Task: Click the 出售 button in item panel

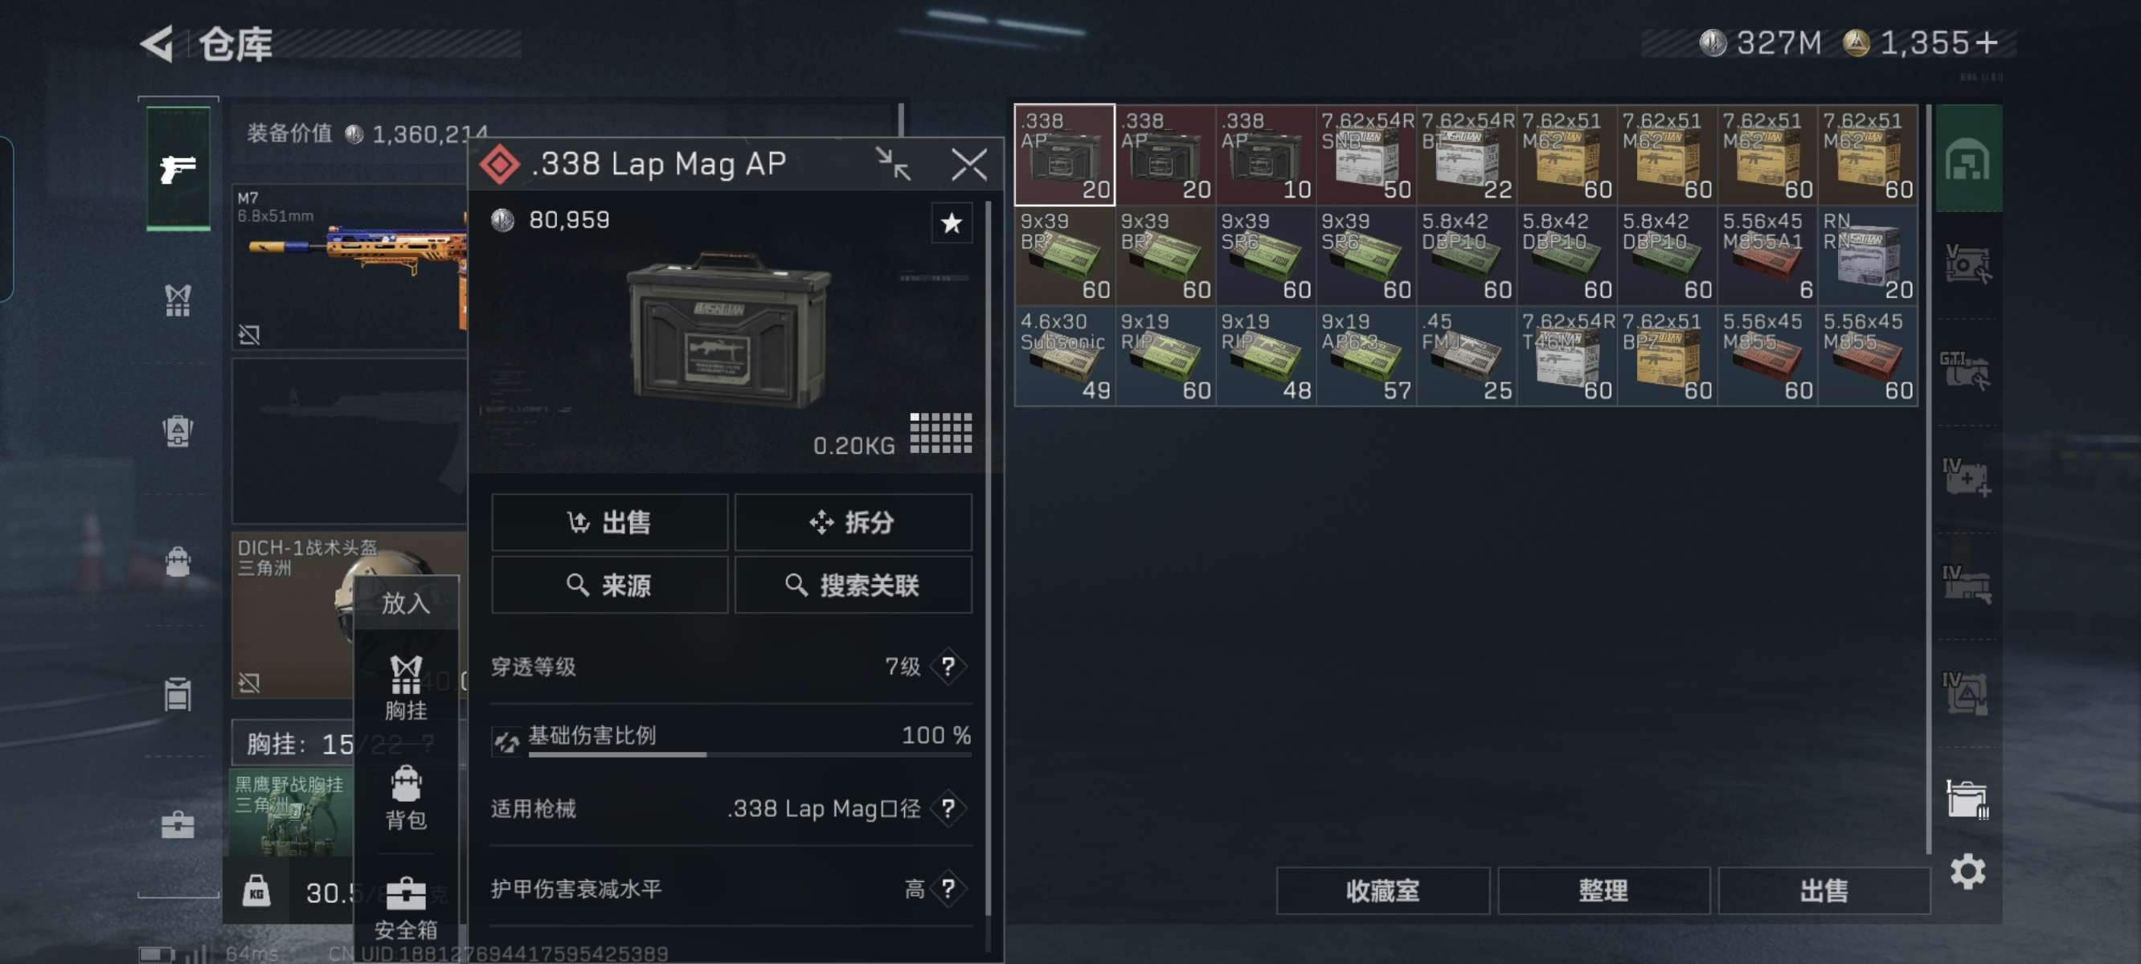Action: 609,522
